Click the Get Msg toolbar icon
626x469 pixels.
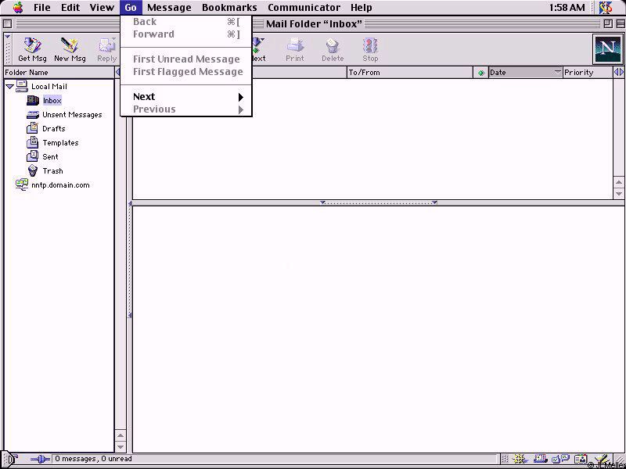32,49
